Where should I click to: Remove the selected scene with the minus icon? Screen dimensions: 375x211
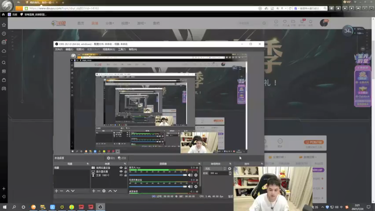tap(61, 191)
